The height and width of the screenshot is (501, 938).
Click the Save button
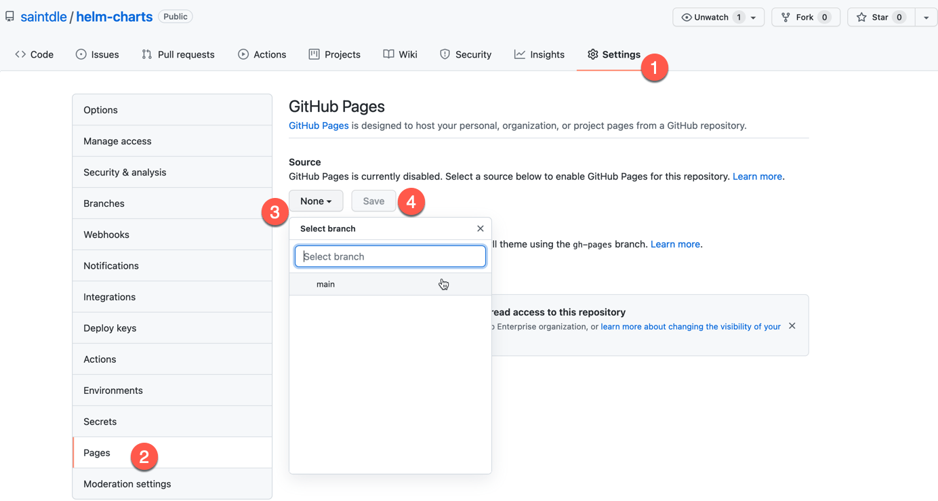tap(373, 201)
